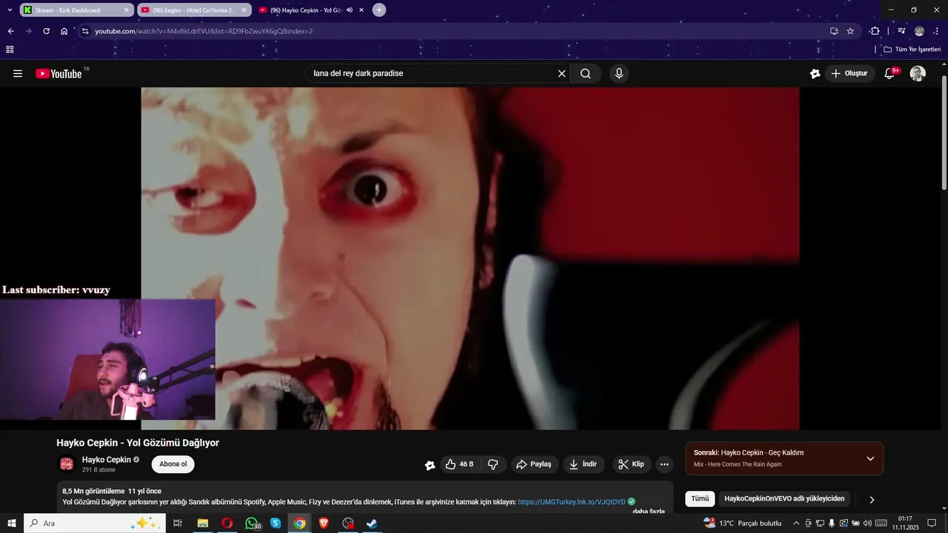
Task: Open the Windows notification center icon
Action: click(x=932, y=523)
